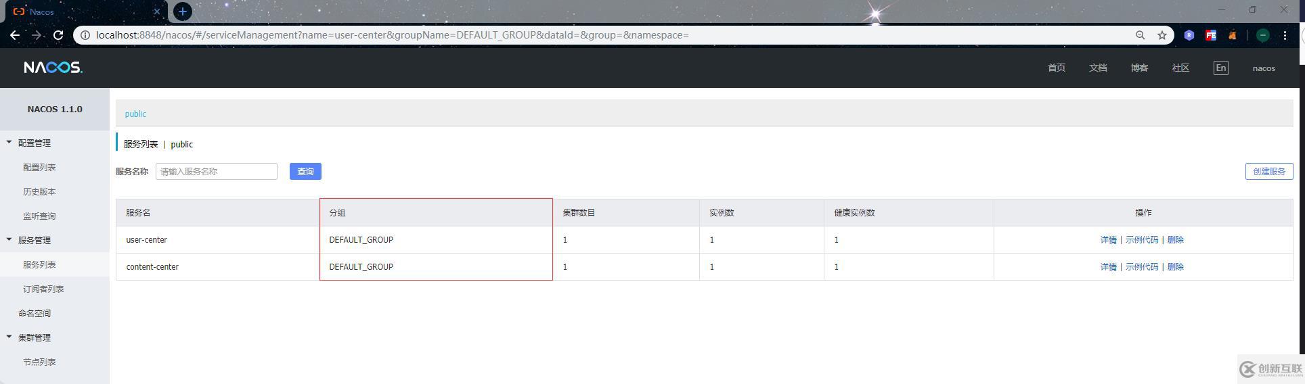Minimize the browser window

[1222, 9]
